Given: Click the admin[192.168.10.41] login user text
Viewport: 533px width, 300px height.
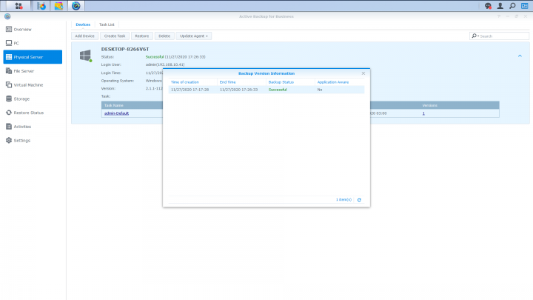Looking at the screenshot, I should pos(165,64).
